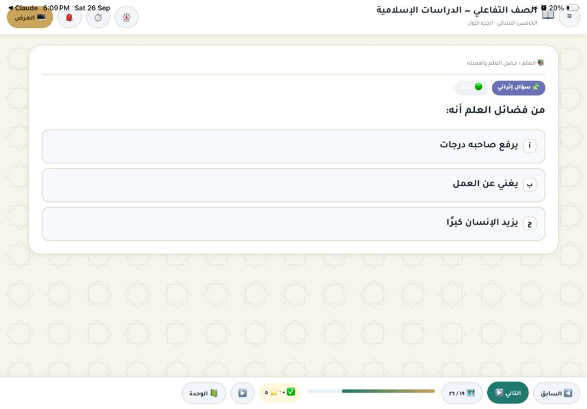Select answer ب يغني عن العمل
587x409 pixels.
point(293,185)
